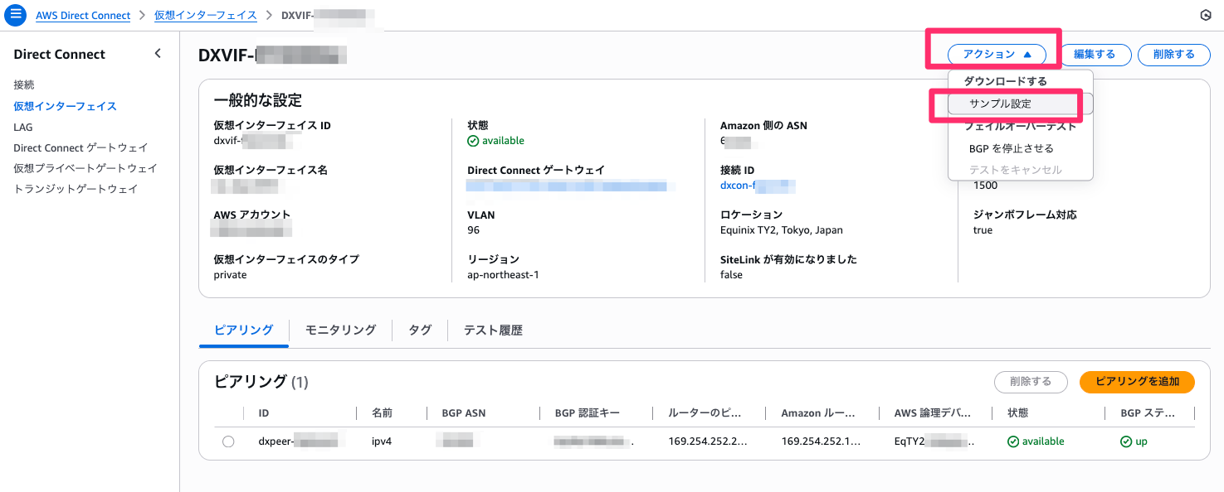1224x492 pixels.
Task: Open Direct Connect ゲートウェイ in sidebar
Action: (x=80, y=147)
